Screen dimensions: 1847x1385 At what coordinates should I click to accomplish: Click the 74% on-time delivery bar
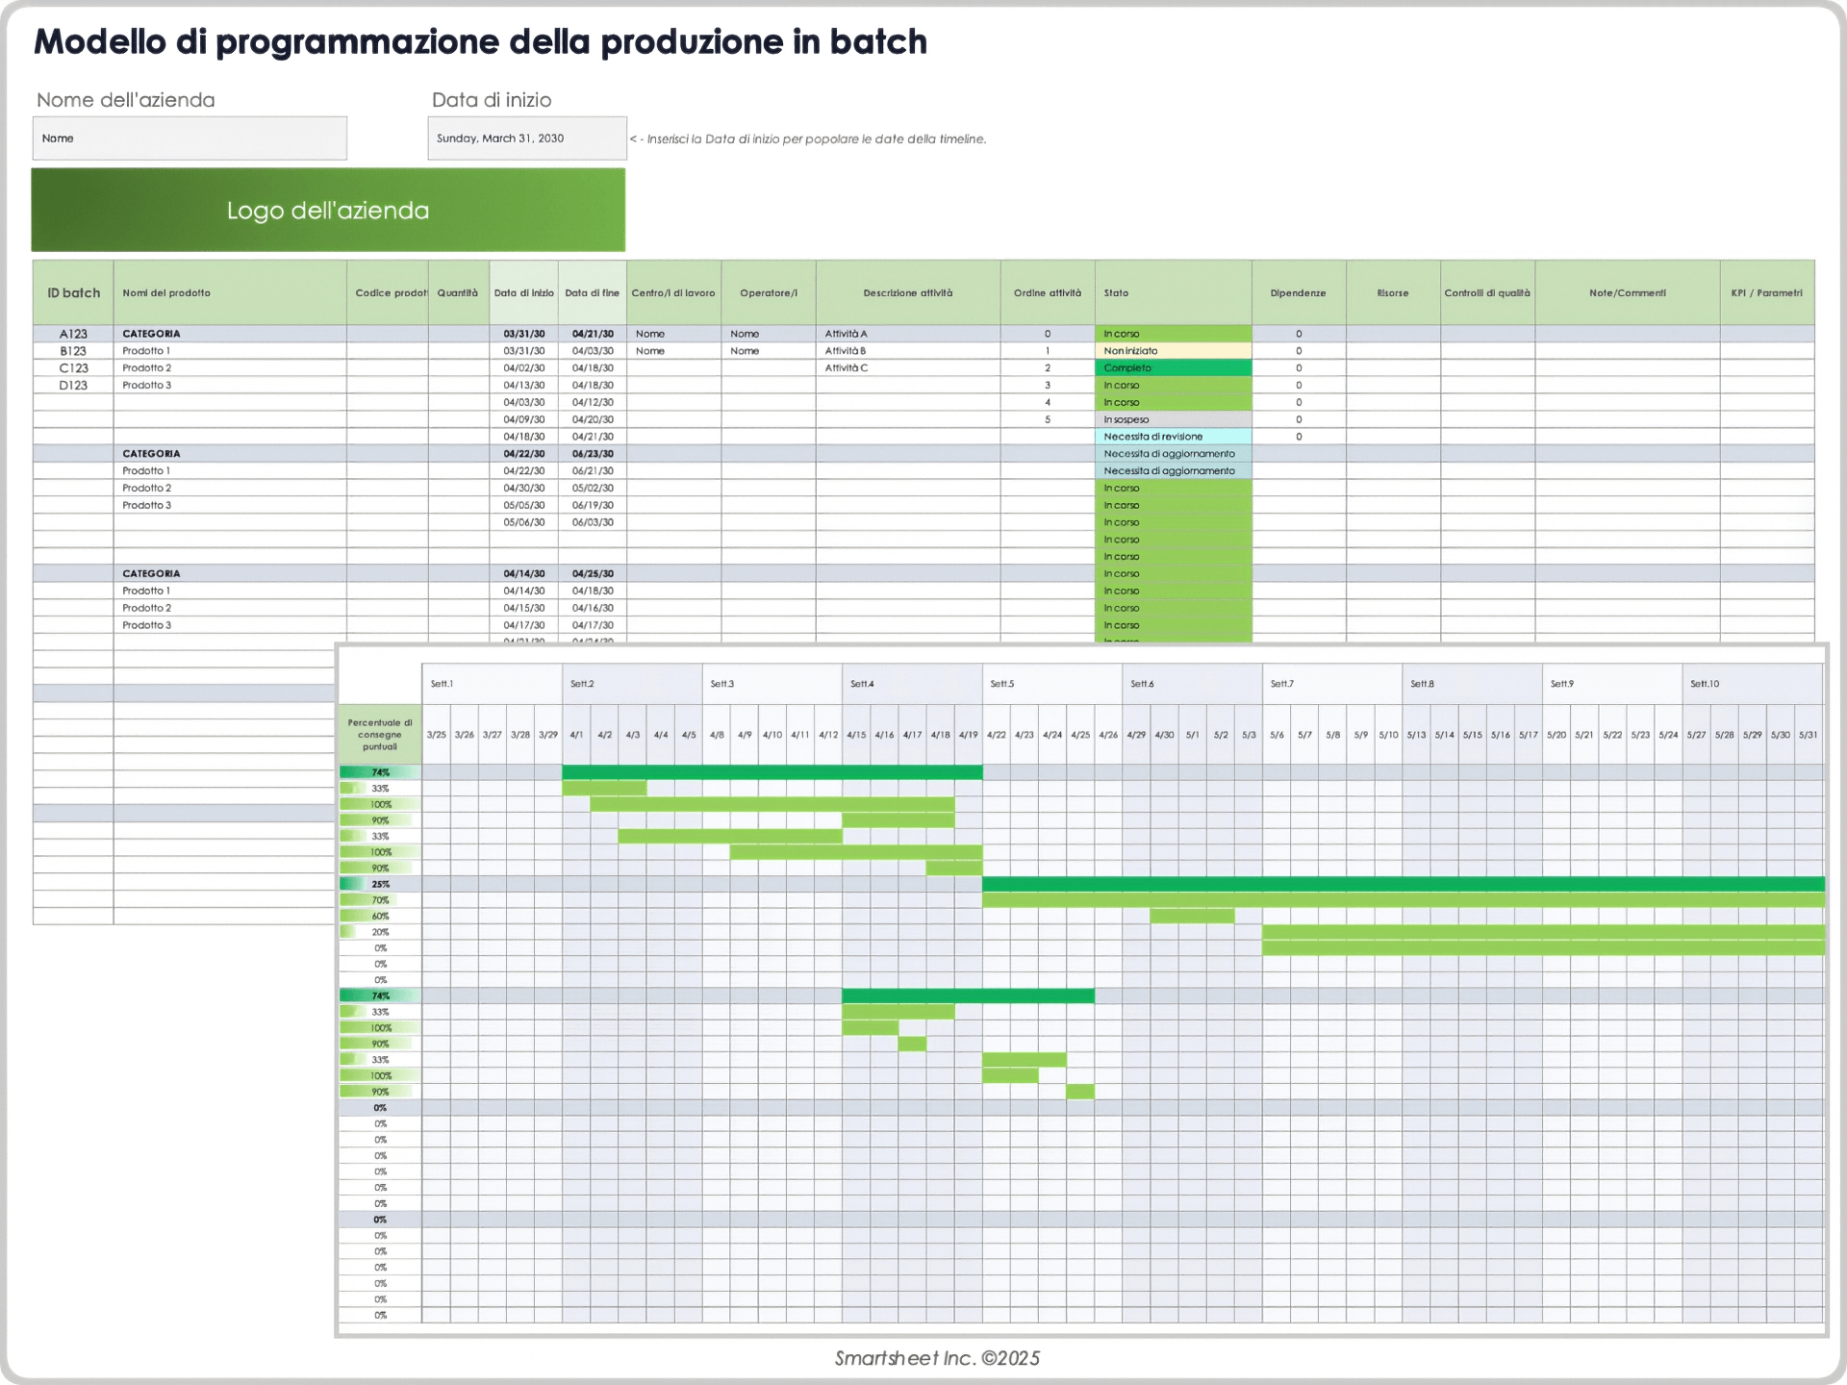click(380, 770)
